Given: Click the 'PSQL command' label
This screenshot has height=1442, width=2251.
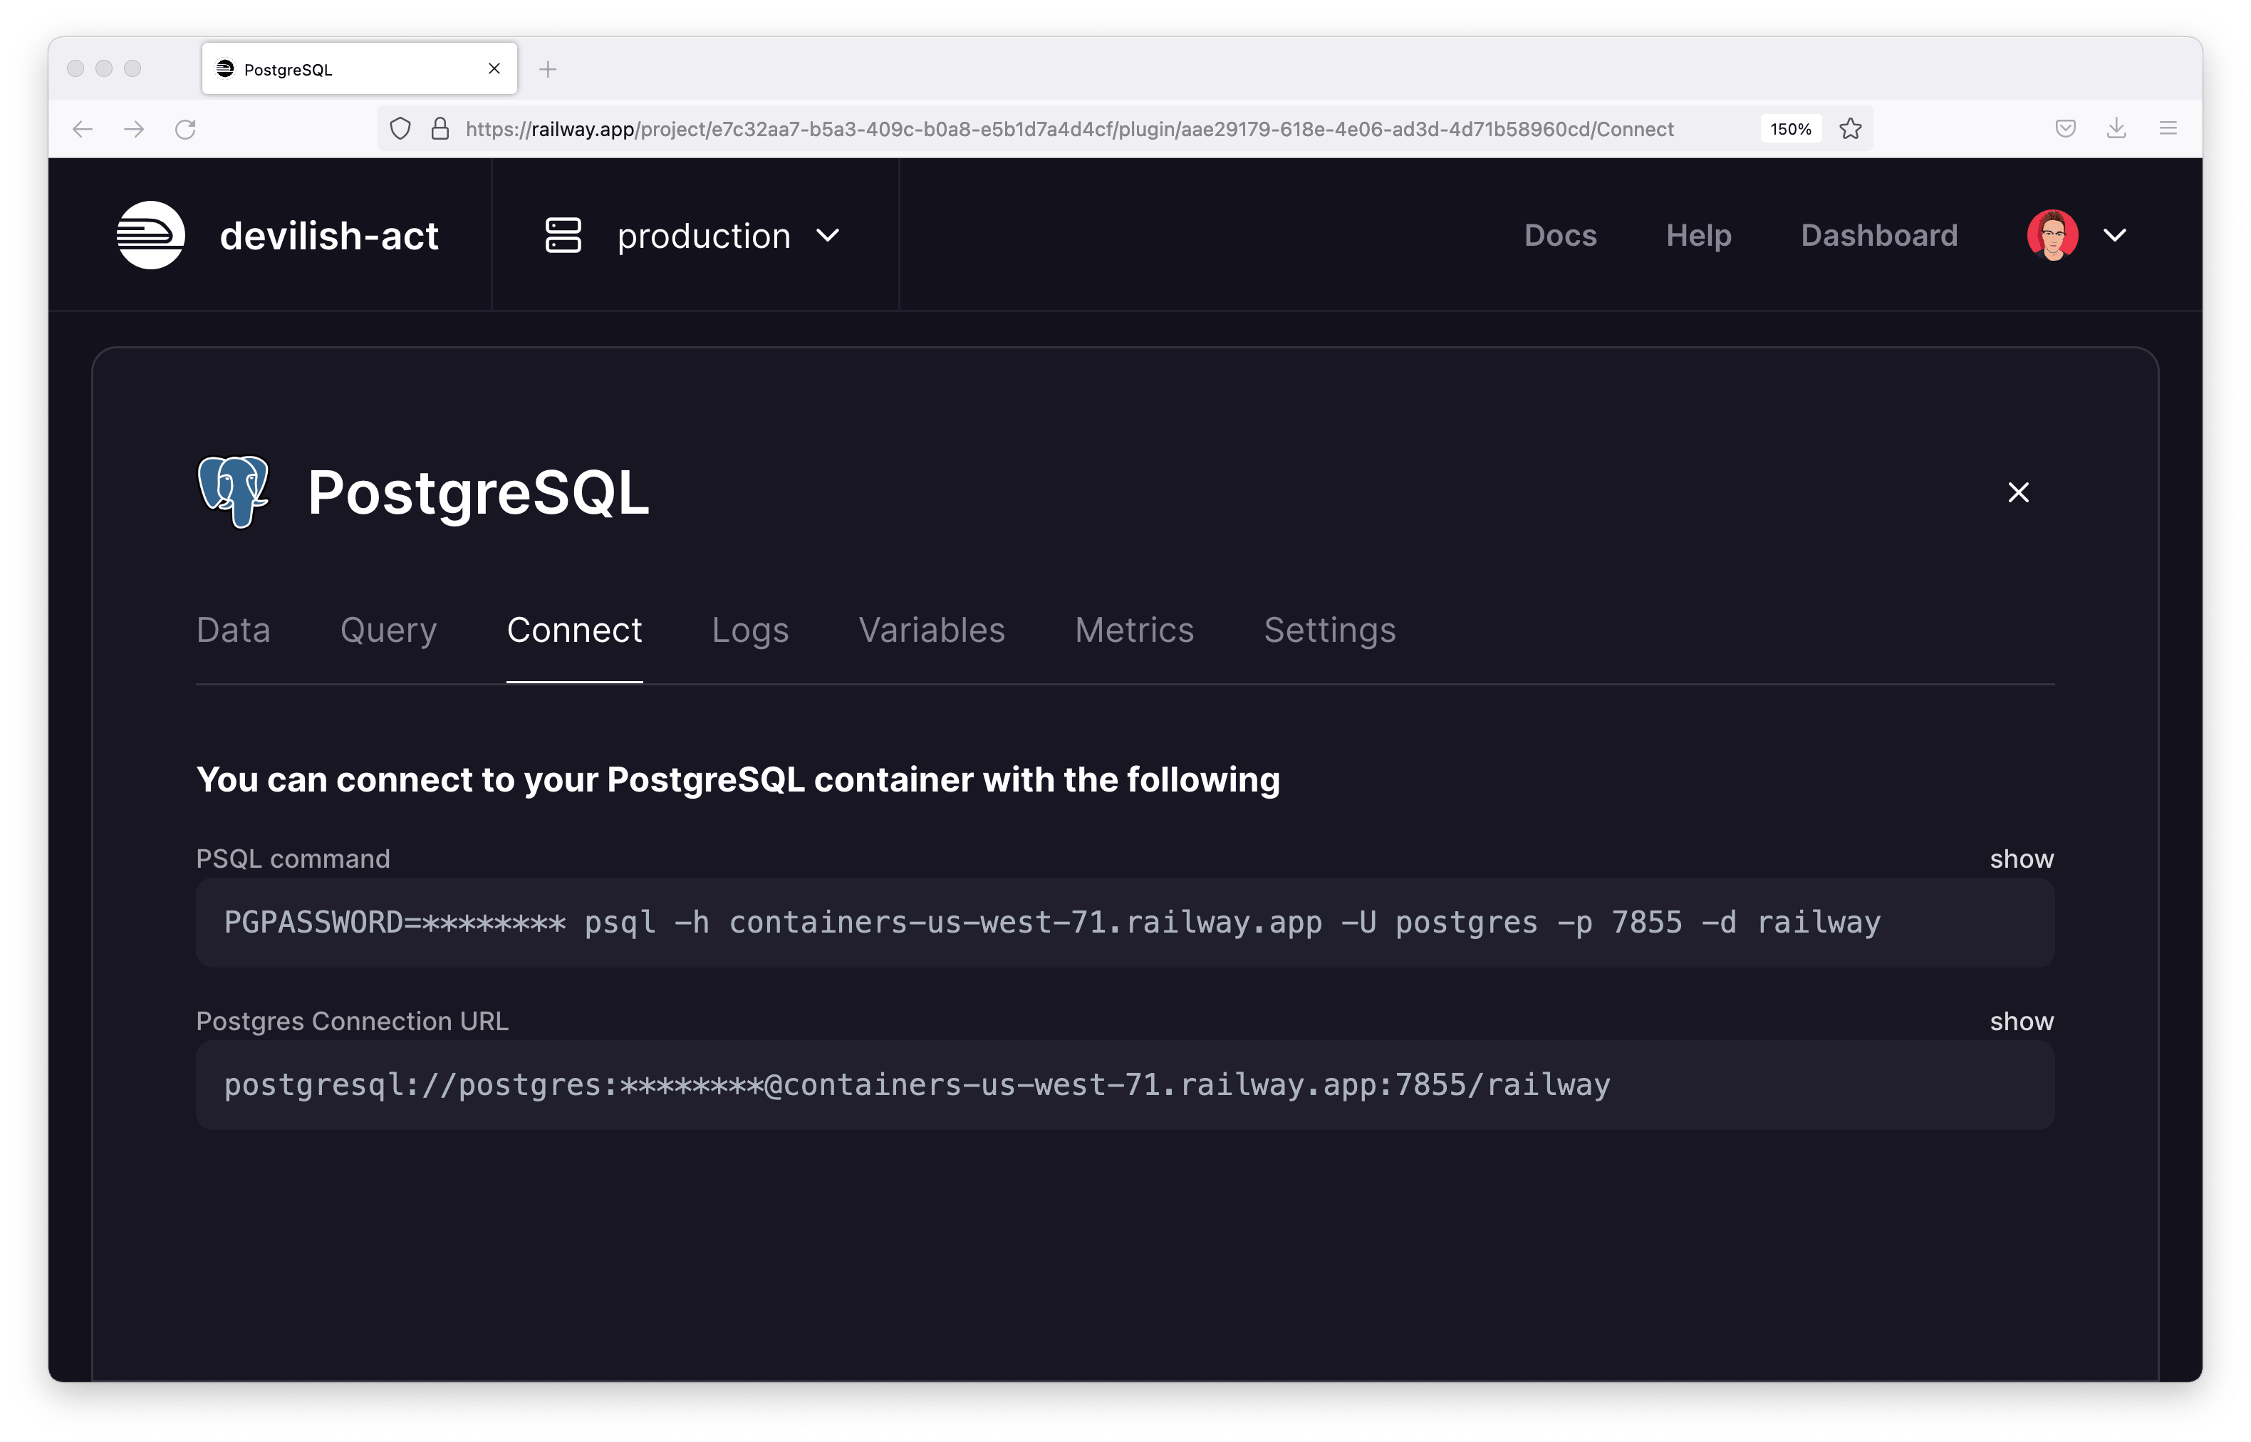Looking at the screenshot, I should (293, 859).
